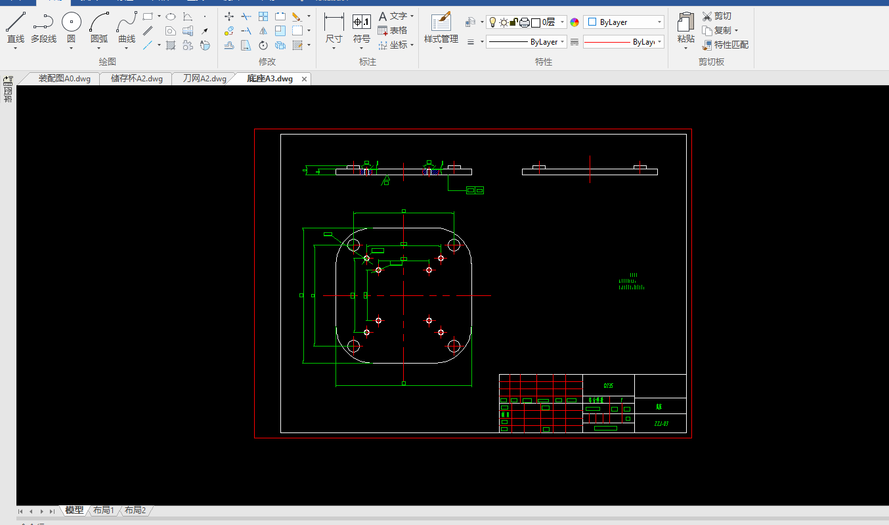Switch to 刀网A2.dwg document tab

click(204, 79)
